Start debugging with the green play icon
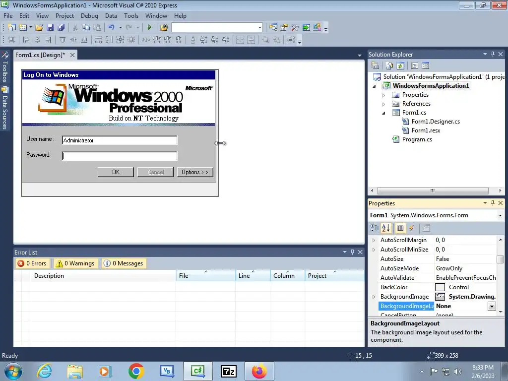The width and height of the screenshot is (508, 381). (x=150, y=28)
